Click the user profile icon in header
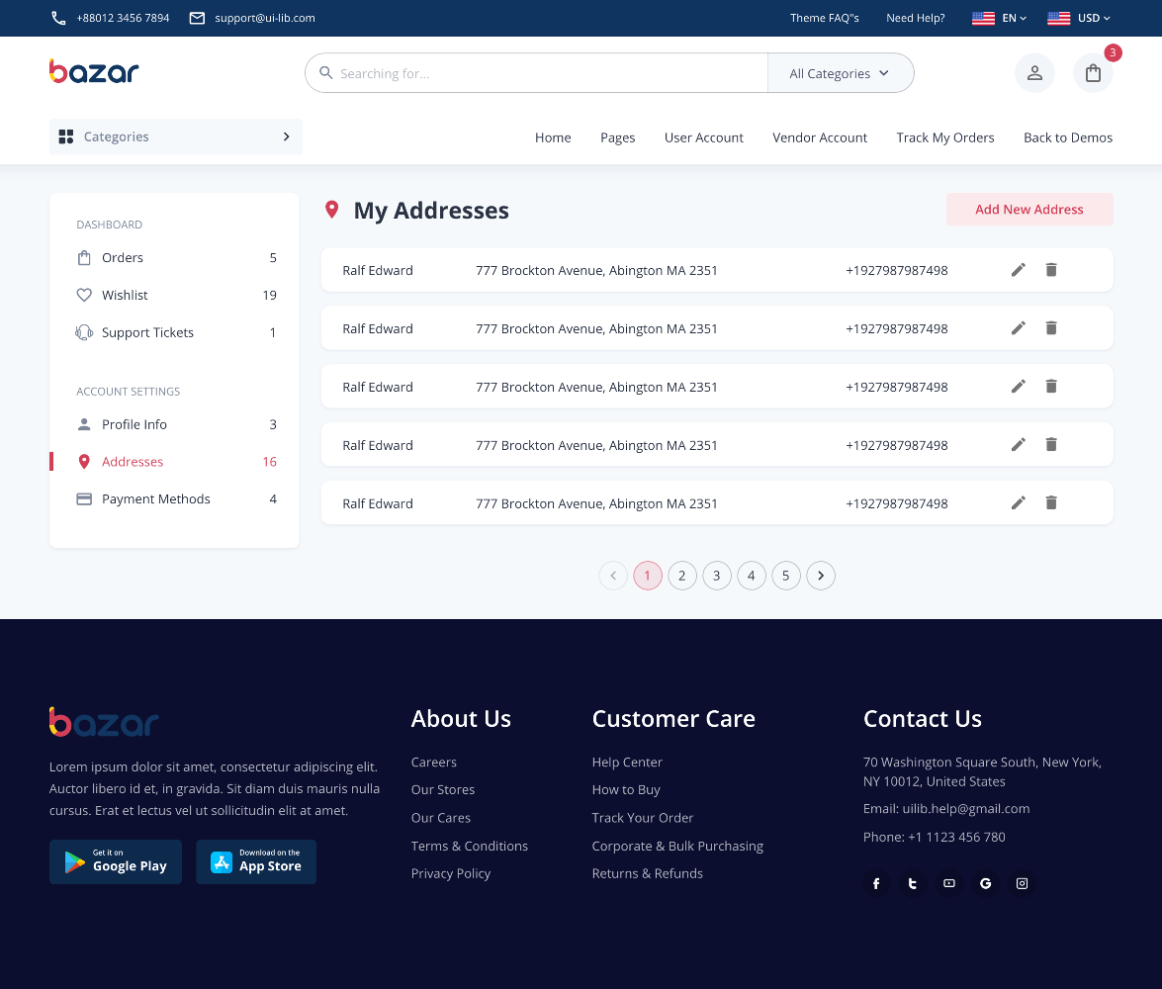The image size is (1162, 989). (x=1034, y=73)
